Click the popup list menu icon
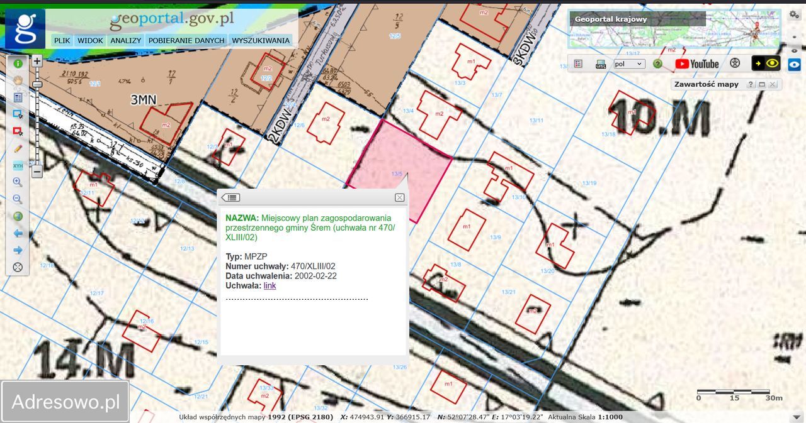Screen dimensions: 806x423 coord(230,197)
